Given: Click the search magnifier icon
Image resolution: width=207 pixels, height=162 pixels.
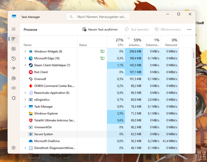Looking at the screenshot, I should coord(71,17).
